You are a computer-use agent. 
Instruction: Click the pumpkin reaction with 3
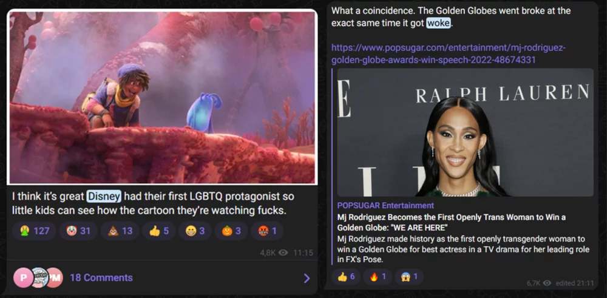[x=231, y=231]
